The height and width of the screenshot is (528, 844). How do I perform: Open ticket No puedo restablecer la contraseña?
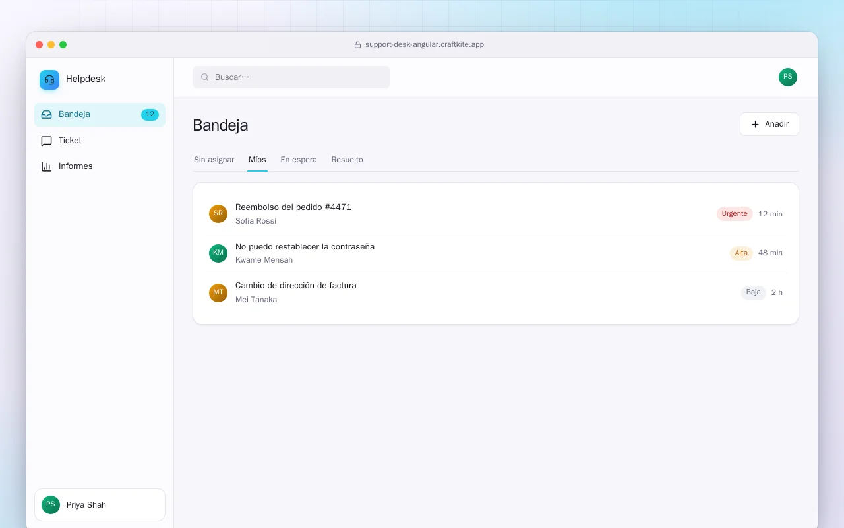(496, 253)
